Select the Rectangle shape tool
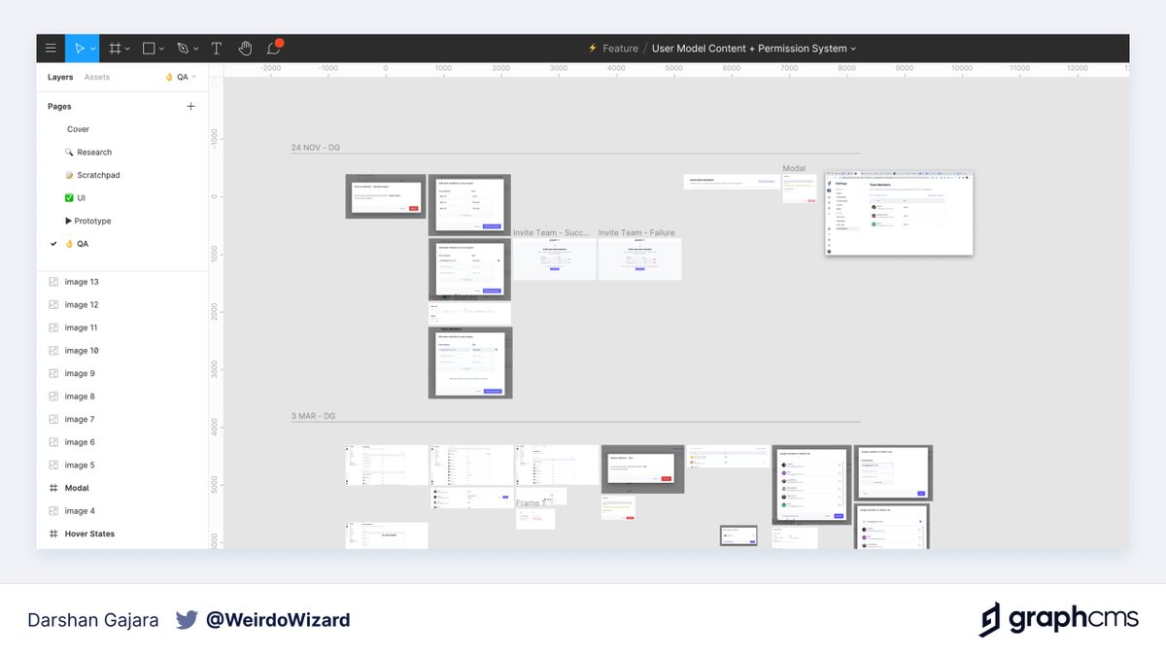The image size is (1166, 656). pos(149,49)
